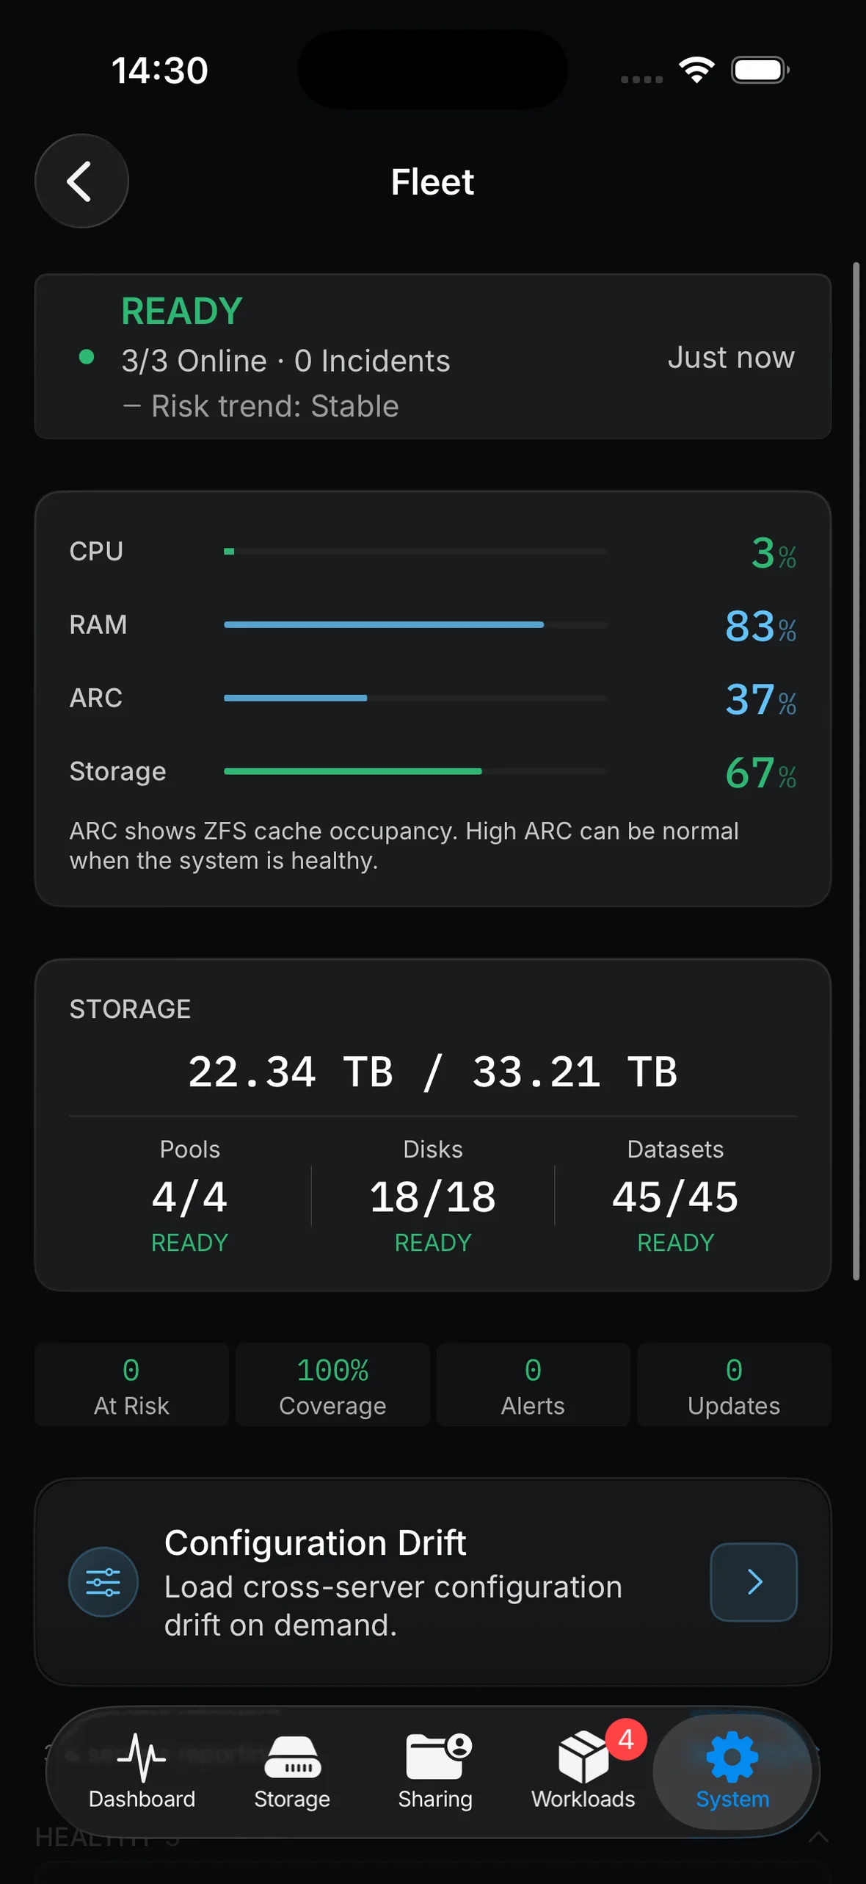
Task: Tap the READY fleet status card
Action: (x=433, y=356)
